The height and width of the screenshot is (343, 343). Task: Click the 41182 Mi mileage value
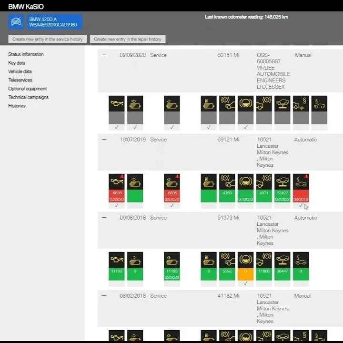(228, 296)
